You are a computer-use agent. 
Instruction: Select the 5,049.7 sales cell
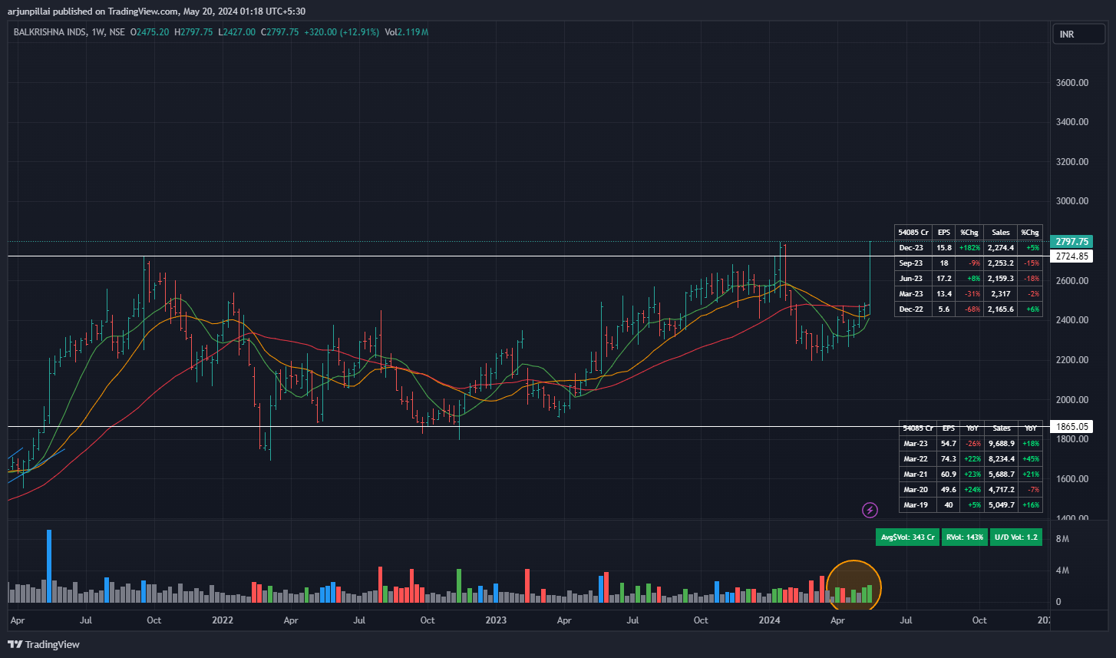(1002, 504)
